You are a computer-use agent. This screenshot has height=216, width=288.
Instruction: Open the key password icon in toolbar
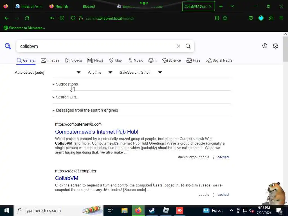52,18
